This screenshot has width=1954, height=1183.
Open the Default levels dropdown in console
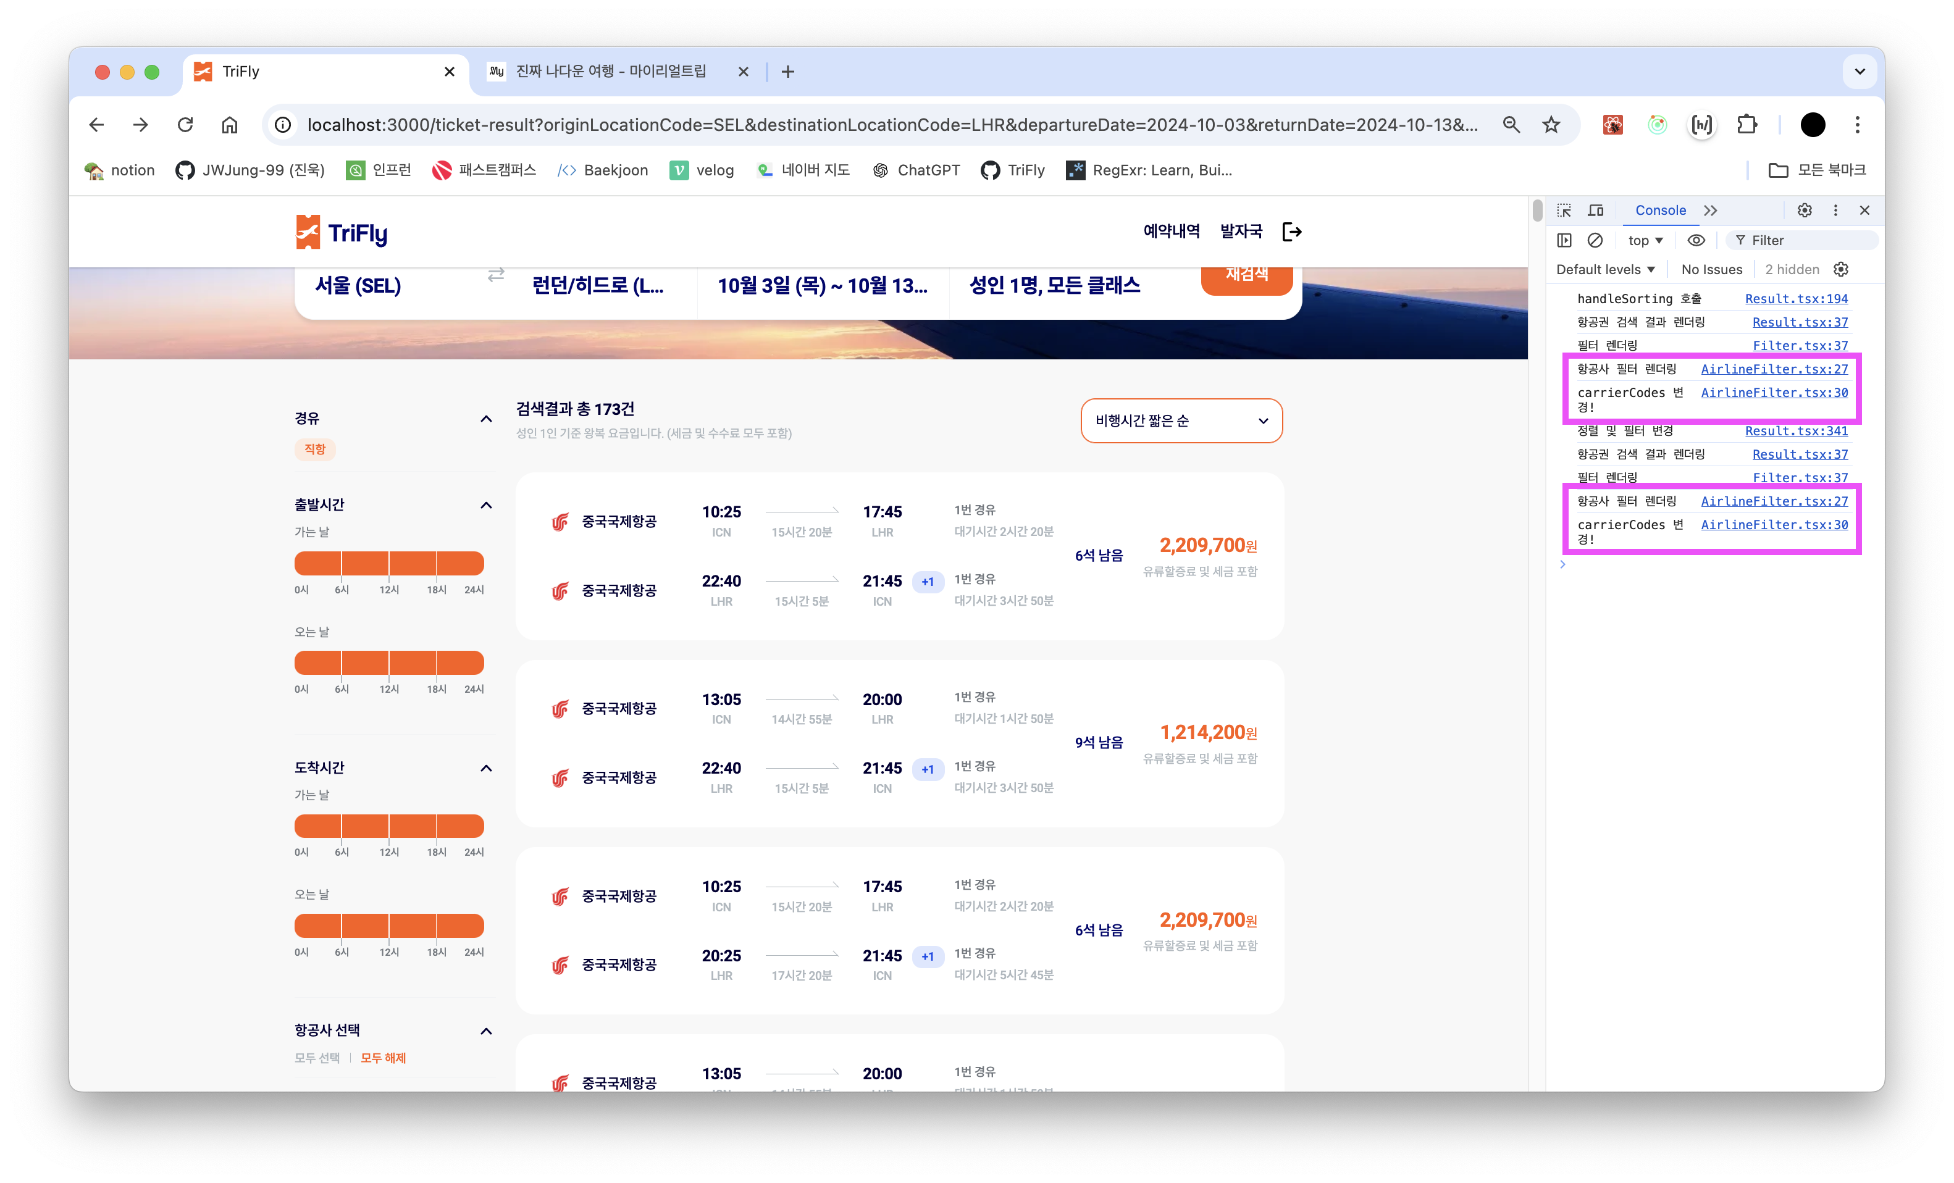coord(1605,270)
